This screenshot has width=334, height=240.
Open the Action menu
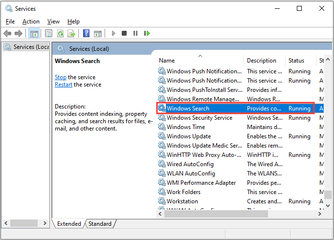[31, 22]
